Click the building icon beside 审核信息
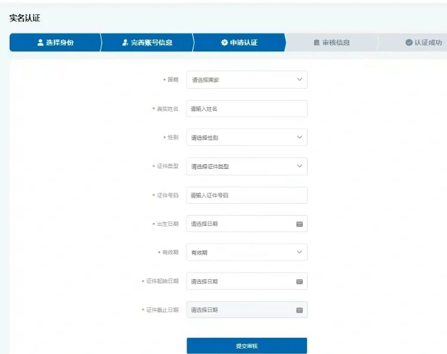 [x=317, y=43]
